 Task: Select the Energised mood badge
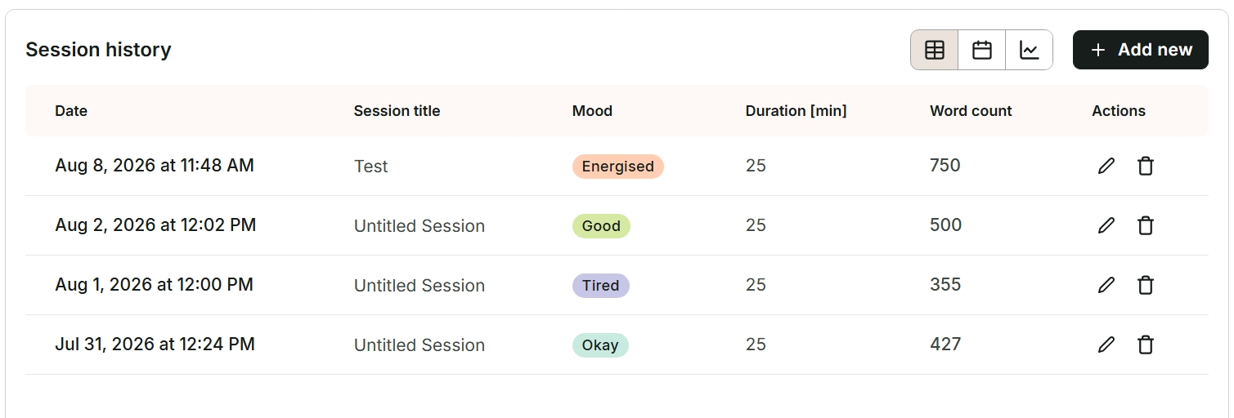pyautogui.click(x=617, y=167)
